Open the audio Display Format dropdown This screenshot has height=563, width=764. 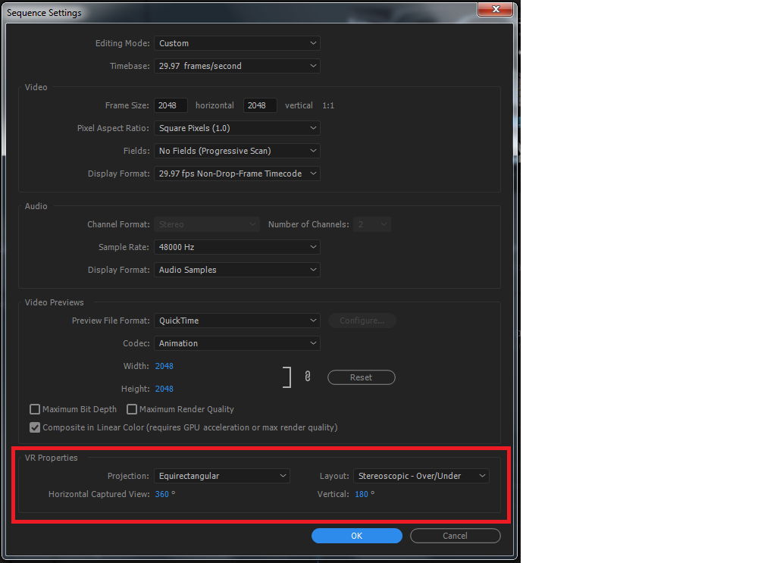237,270
